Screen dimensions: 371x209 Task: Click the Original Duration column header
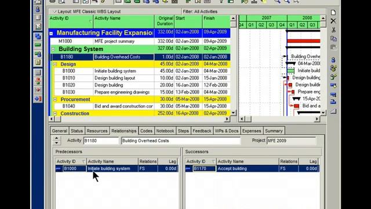tap(164, 21)
